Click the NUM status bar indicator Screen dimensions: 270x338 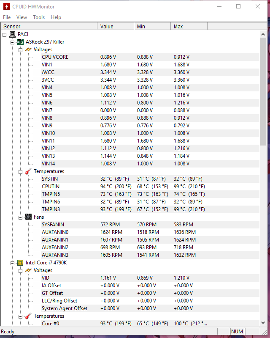[237, 331]
